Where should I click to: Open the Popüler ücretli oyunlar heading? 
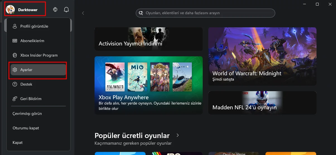coord(132,136)
